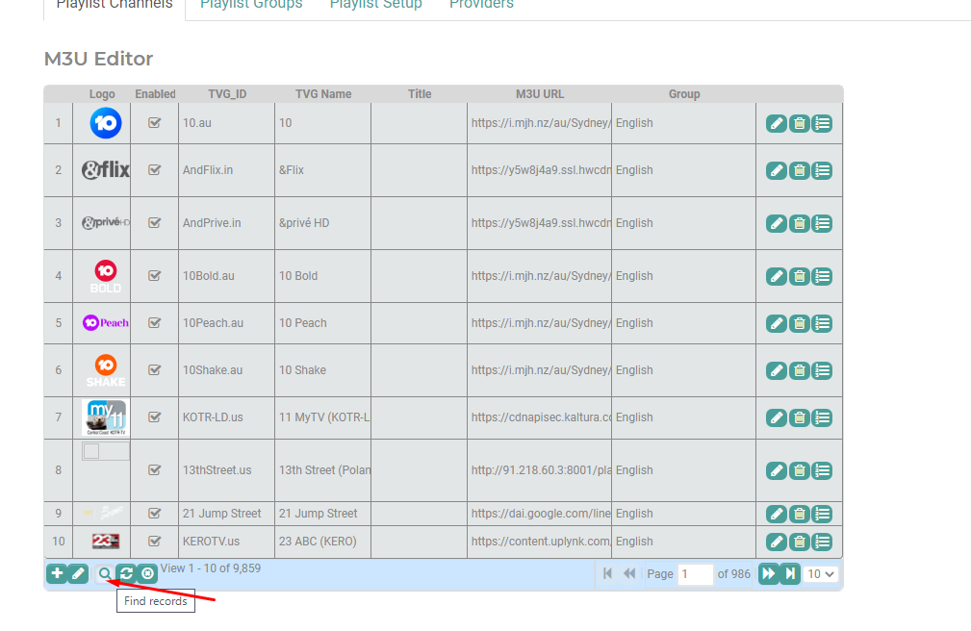The image size is (971, 631).
Task: Edit the KOTR-LD.us channel
Action: [x=776, y=418]
